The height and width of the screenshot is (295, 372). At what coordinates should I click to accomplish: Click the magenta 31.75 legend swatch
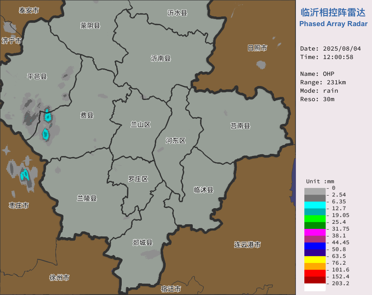coord(315,232)
